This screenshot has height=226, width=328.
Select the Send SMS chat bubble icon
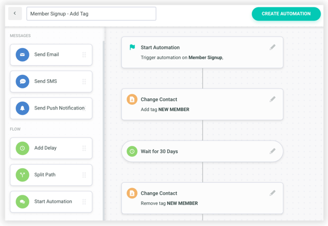tap(23, 82)
